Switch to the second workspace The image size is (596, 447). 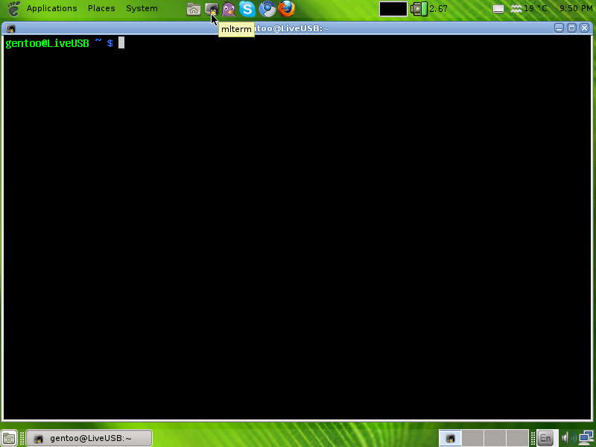point(473,438)
